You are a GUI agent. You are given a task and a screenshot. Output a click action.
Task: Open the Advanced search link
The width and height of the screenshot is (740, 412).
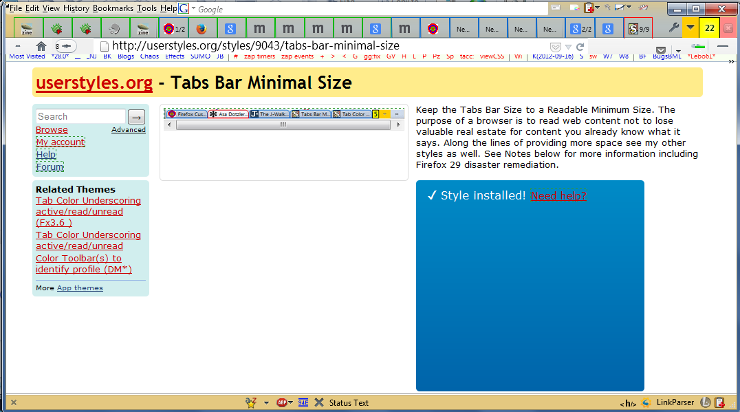tap(129, 130)
